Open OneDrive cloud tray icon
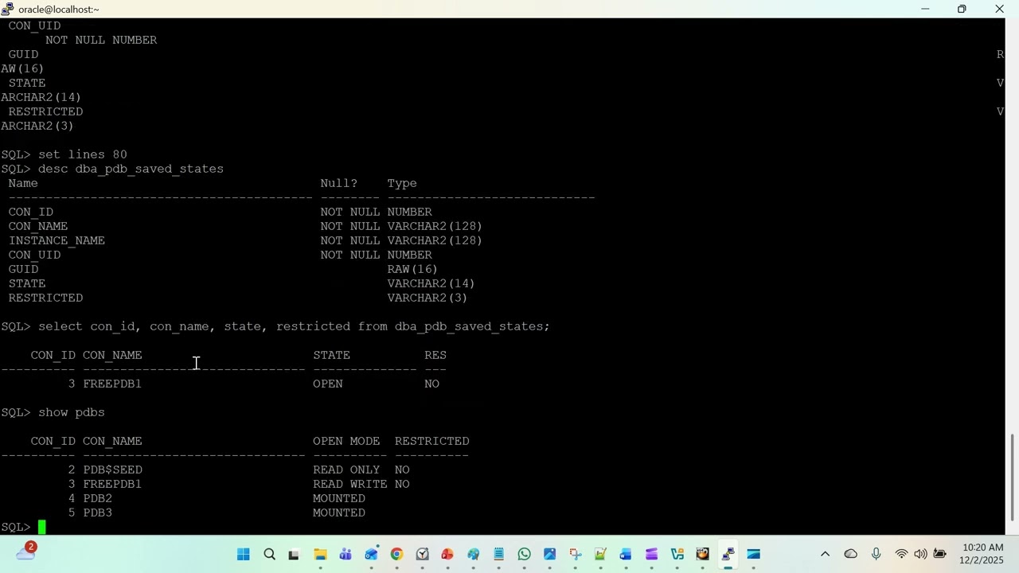This screenshot has height=573, width=1019. (x=850, y=555)
